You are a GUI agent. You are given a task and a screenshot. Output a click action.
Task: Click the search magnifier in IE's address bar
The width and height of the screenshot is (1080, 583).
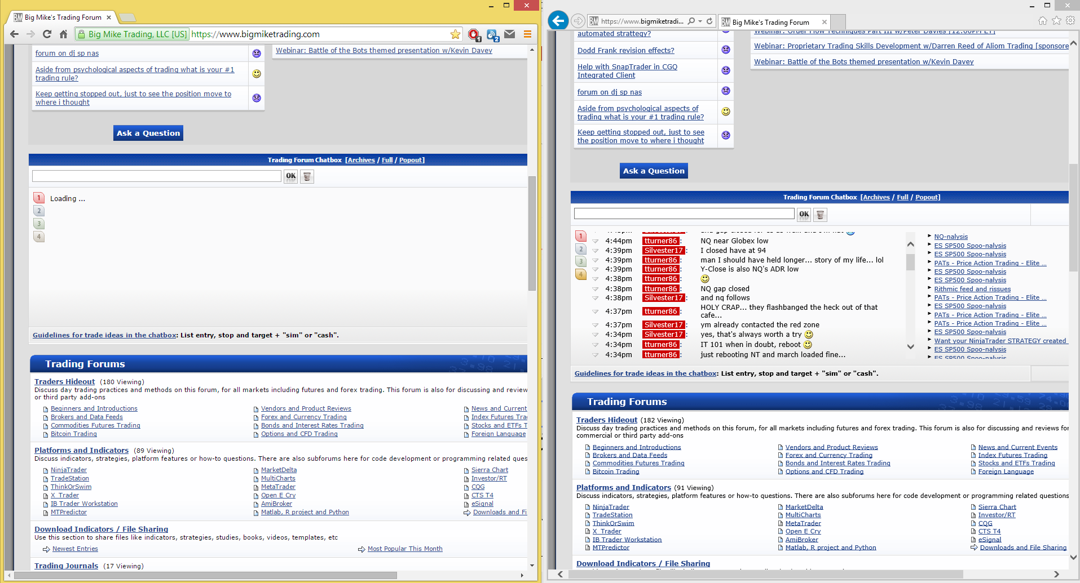(x=691, y=21)
